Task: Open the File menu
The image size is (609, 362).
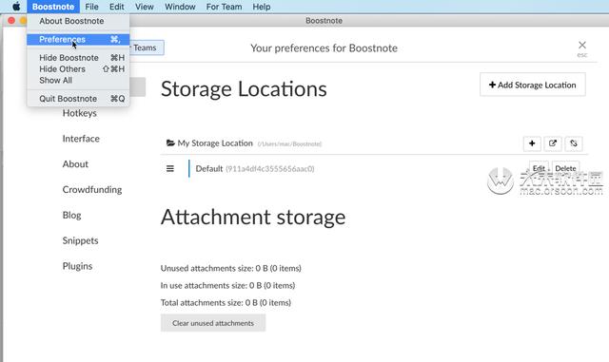Action: [91, 7]
